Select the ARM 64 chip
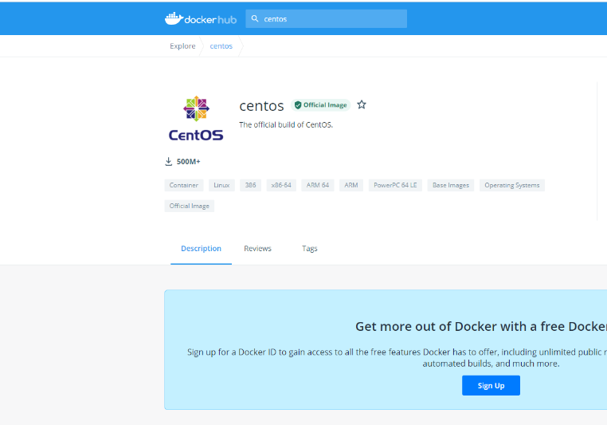This screenshot has width=607, height=425. point(318,185)
